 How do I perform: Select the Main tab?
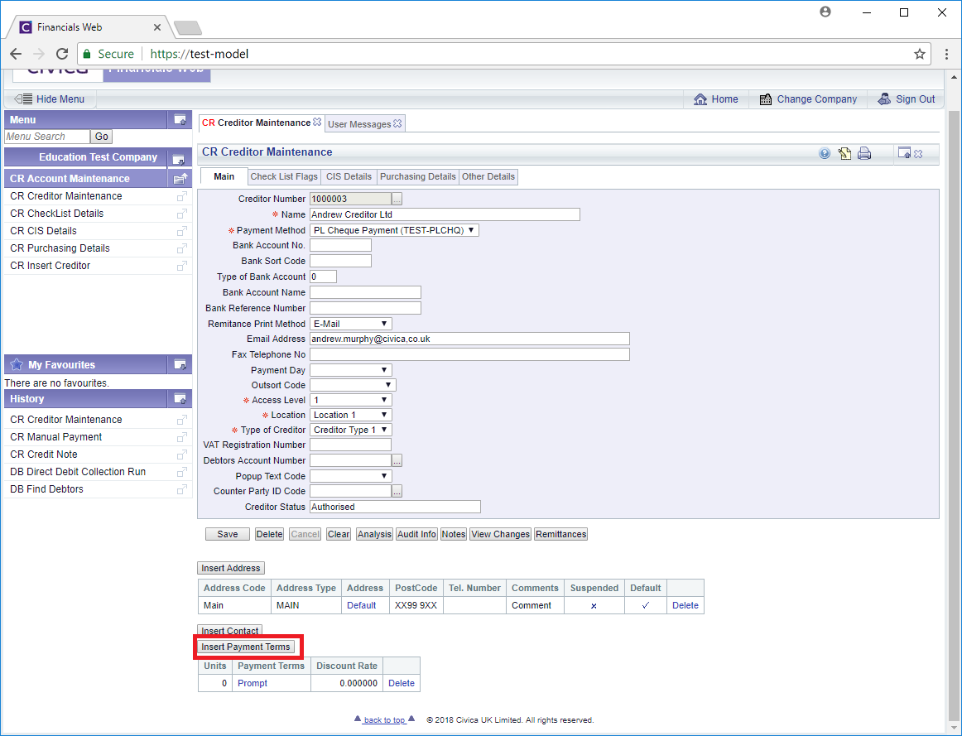224,176
